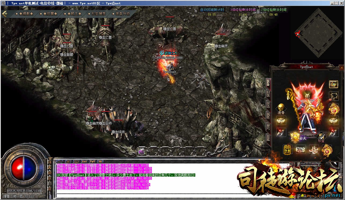This screenshot has width=345, height=200.
Task: Switch to the 状态 tab
Action: tap(268, 105)
